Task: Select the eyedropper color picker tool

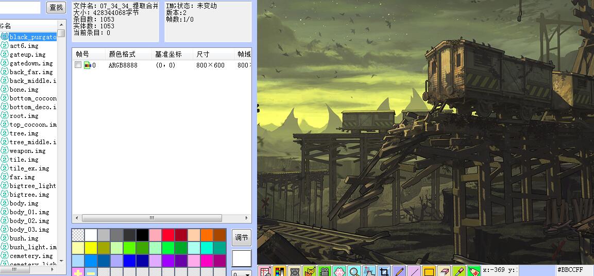Action: tap(459, 271)
